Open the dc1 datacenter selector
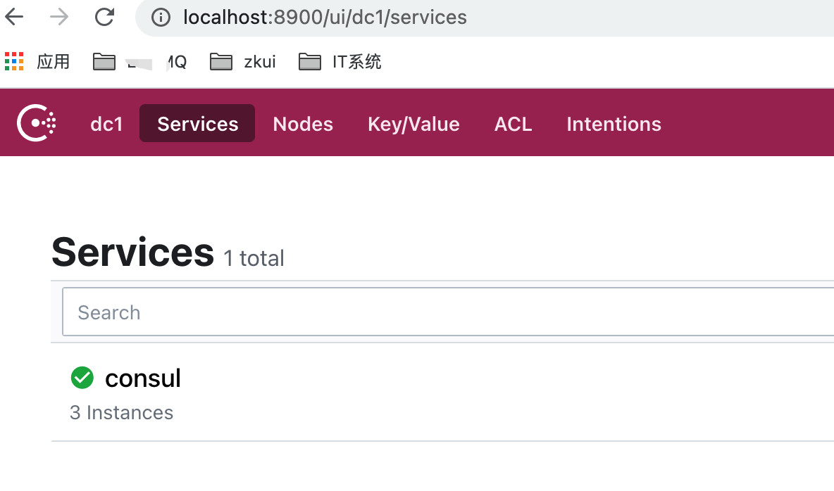The width and height of the screenshot is (834, 491). click(x=106, y=123)
